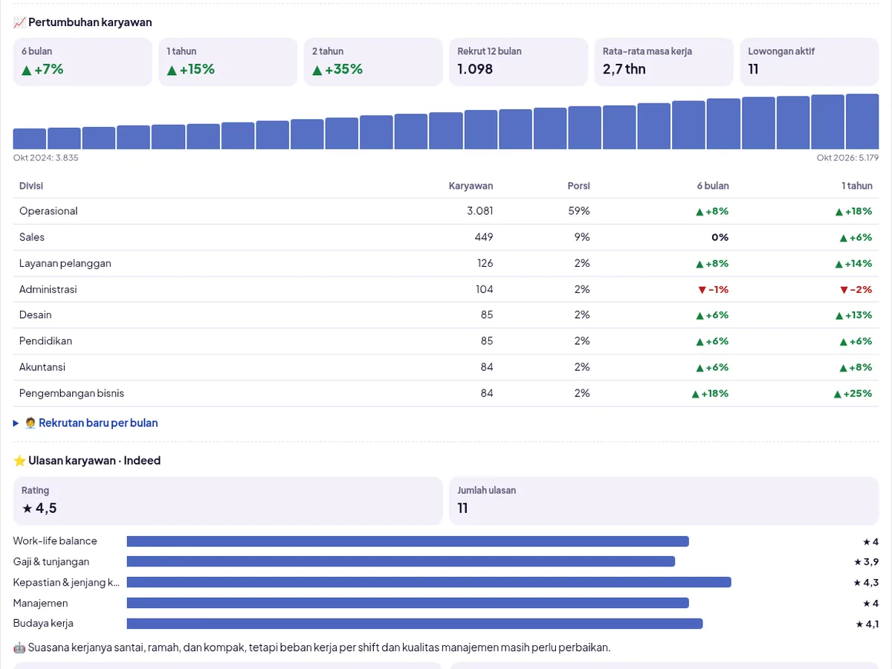Image resolution: width=892 pixels, height=669 pixels.
Task: Click the Porsi column header
Action: coord(579,186)
